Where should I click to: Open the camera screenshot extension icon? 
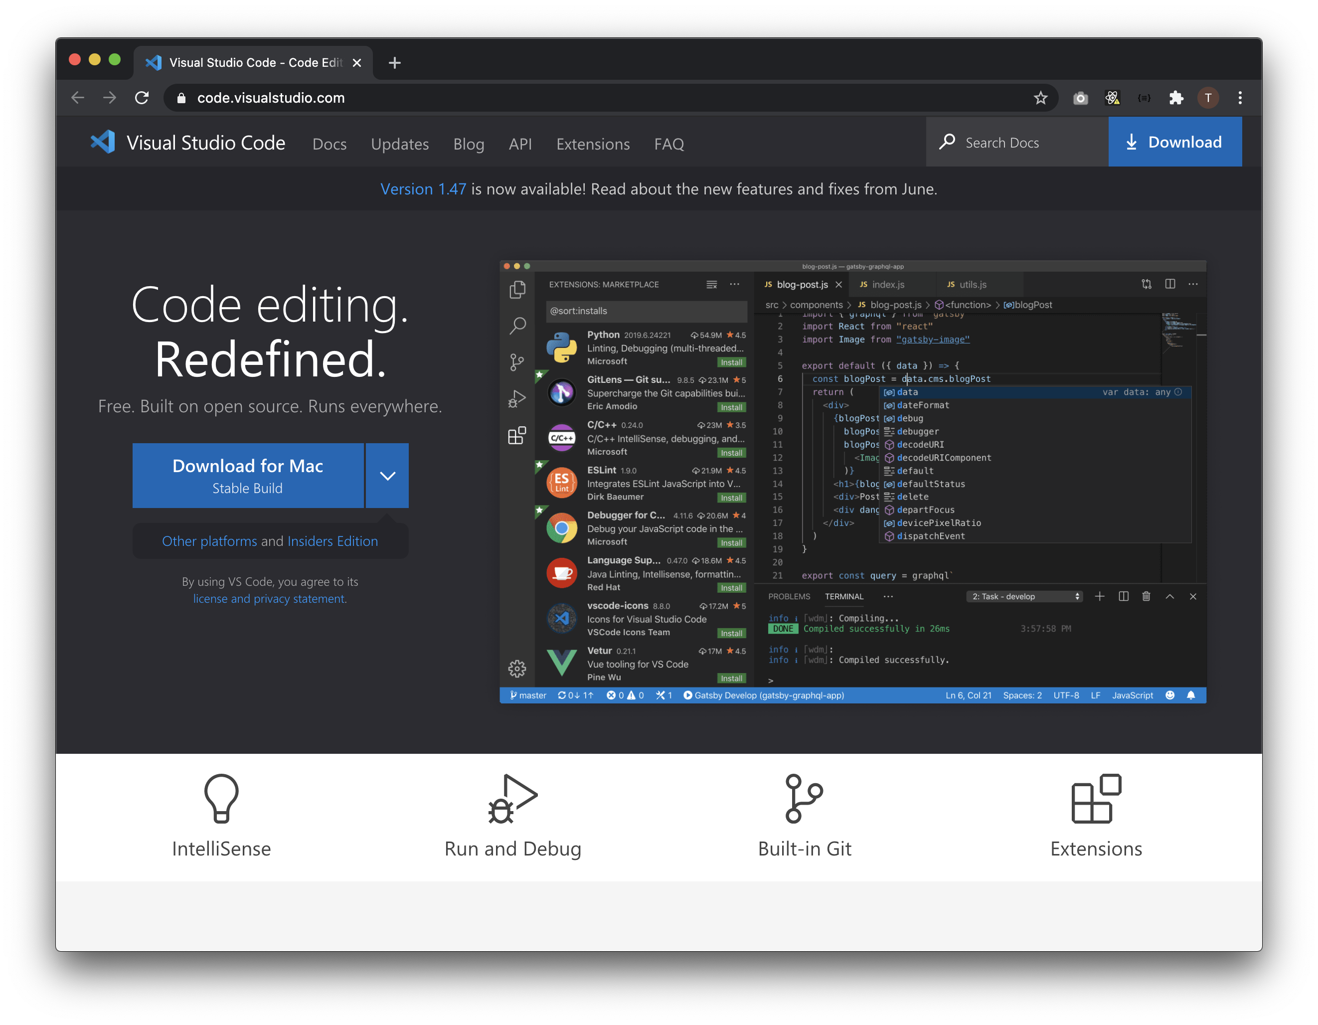pos(1080,98)
